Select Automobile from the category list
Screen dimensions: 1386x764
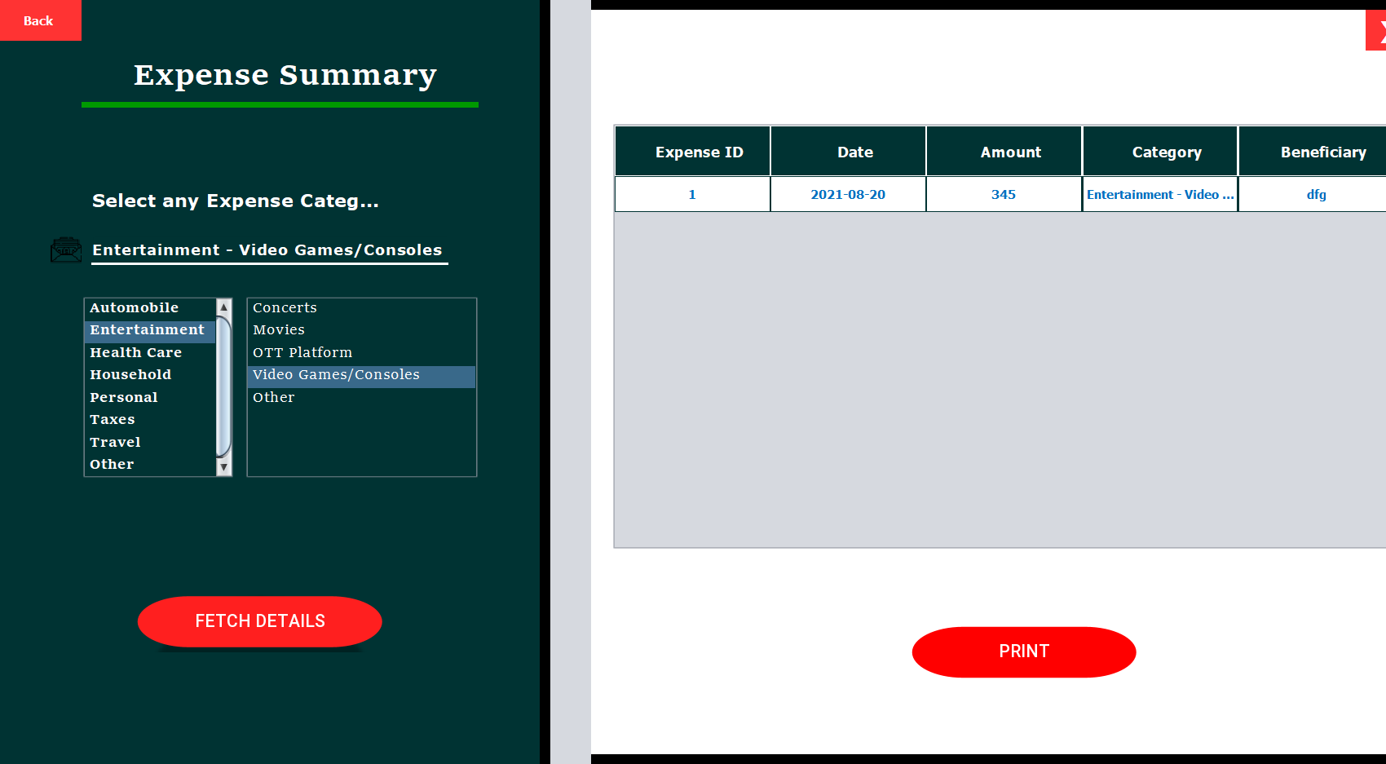(x=134, y=307)
